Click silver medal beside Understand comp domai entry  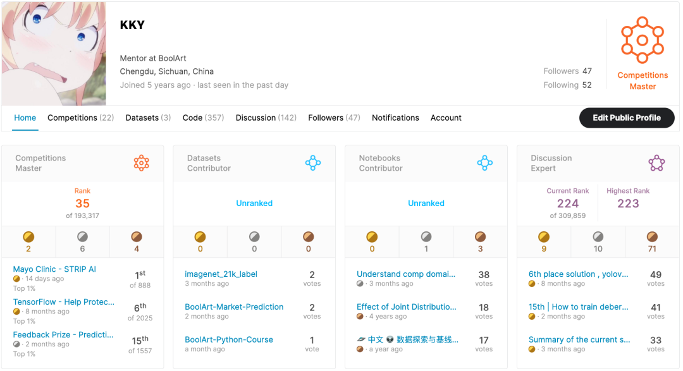pos(360,284)
